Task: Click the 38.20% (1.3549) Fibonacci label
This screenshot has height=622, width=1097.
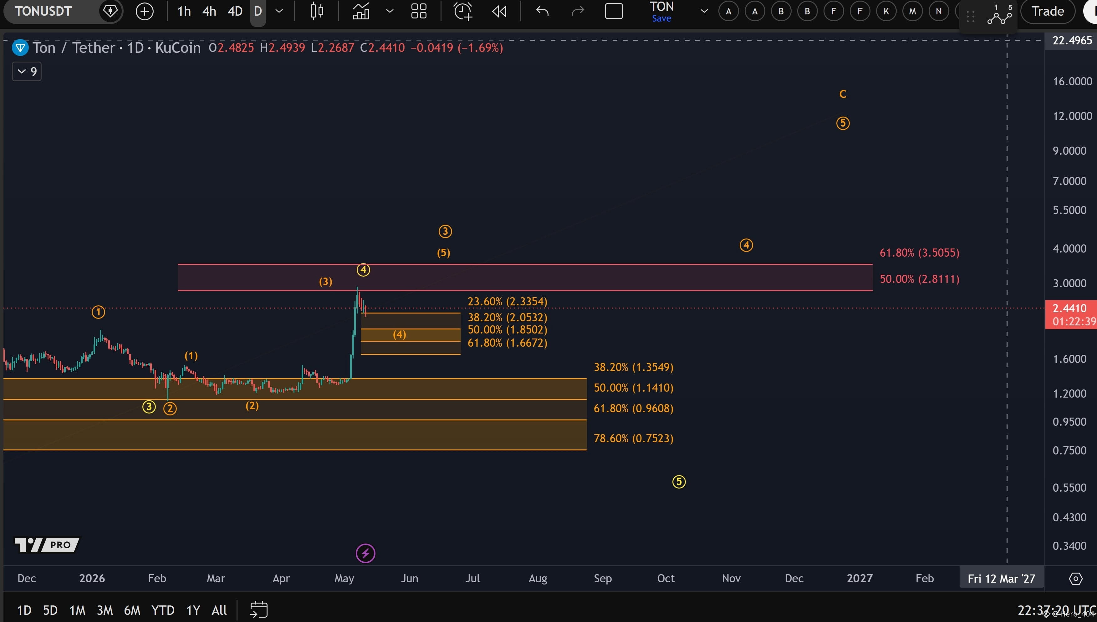Action: pyautogui.click(x=634, y=367)
